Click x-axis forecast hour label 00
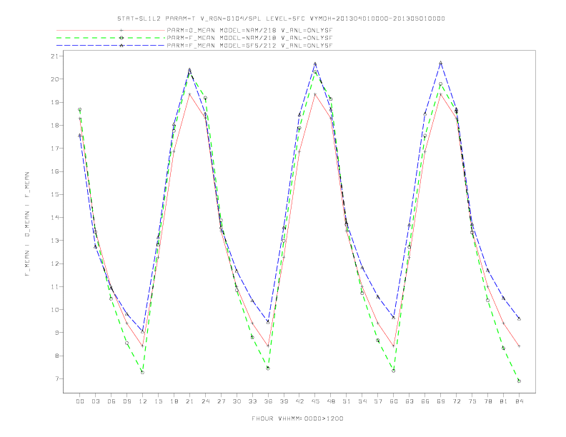Screen dimensions: 566x437 pos(80,401)
